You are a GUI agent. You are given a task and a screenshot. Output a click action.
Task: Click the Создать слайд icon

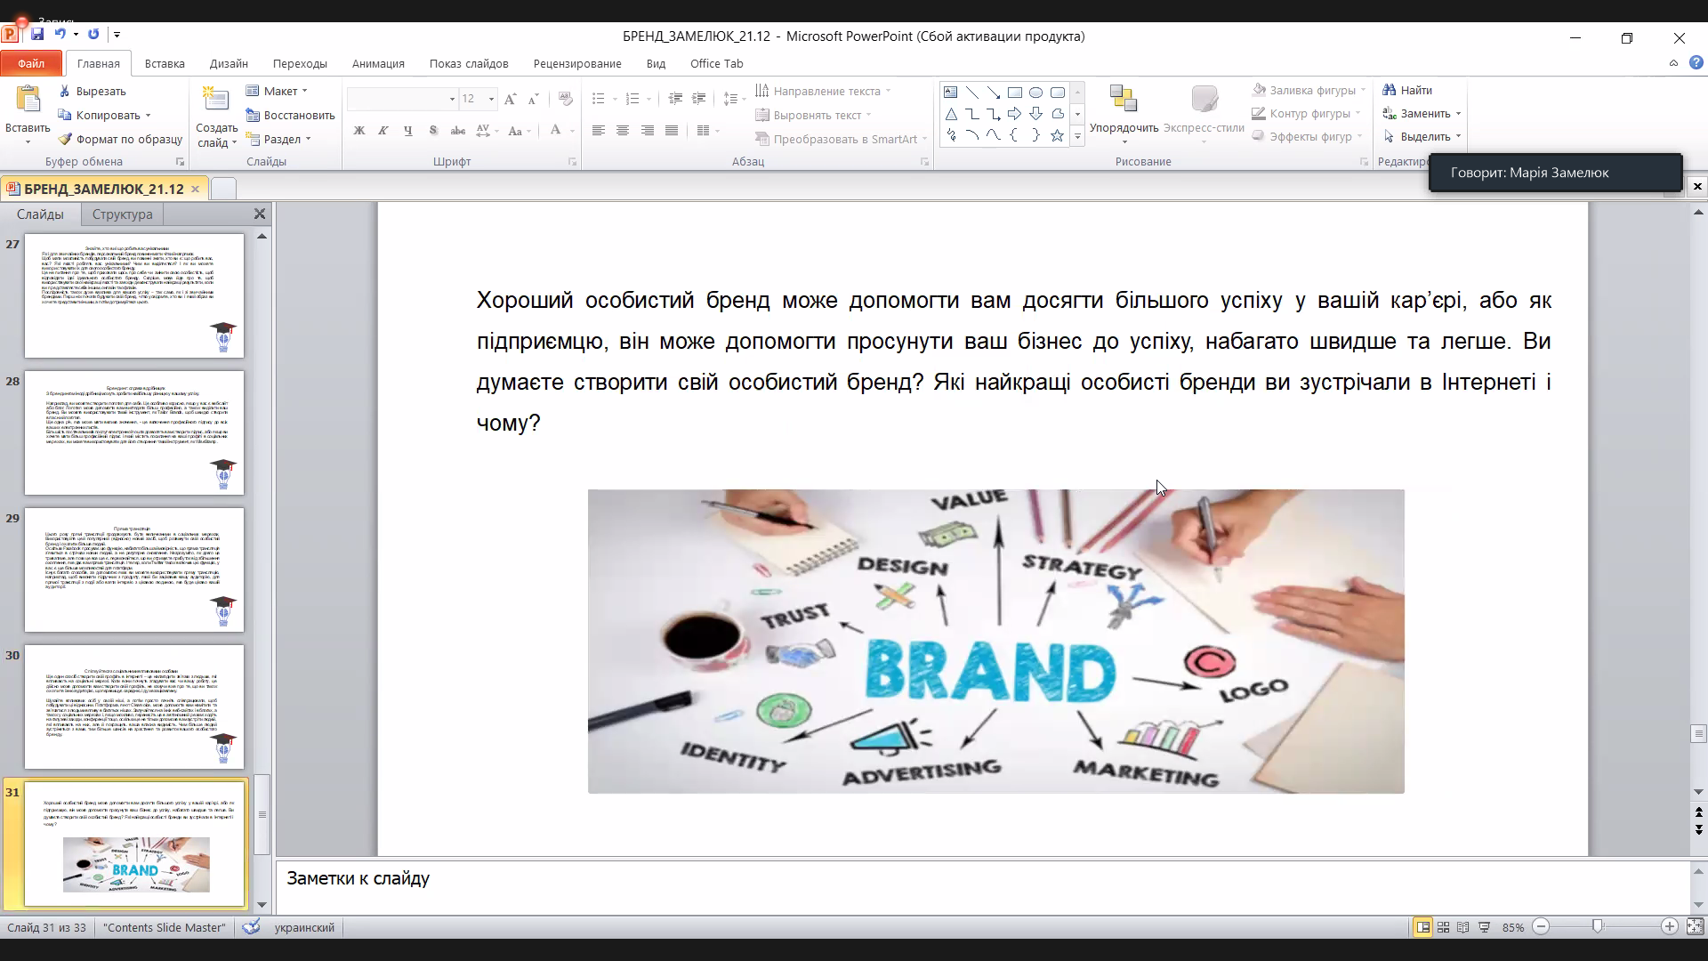pos(215,100)
